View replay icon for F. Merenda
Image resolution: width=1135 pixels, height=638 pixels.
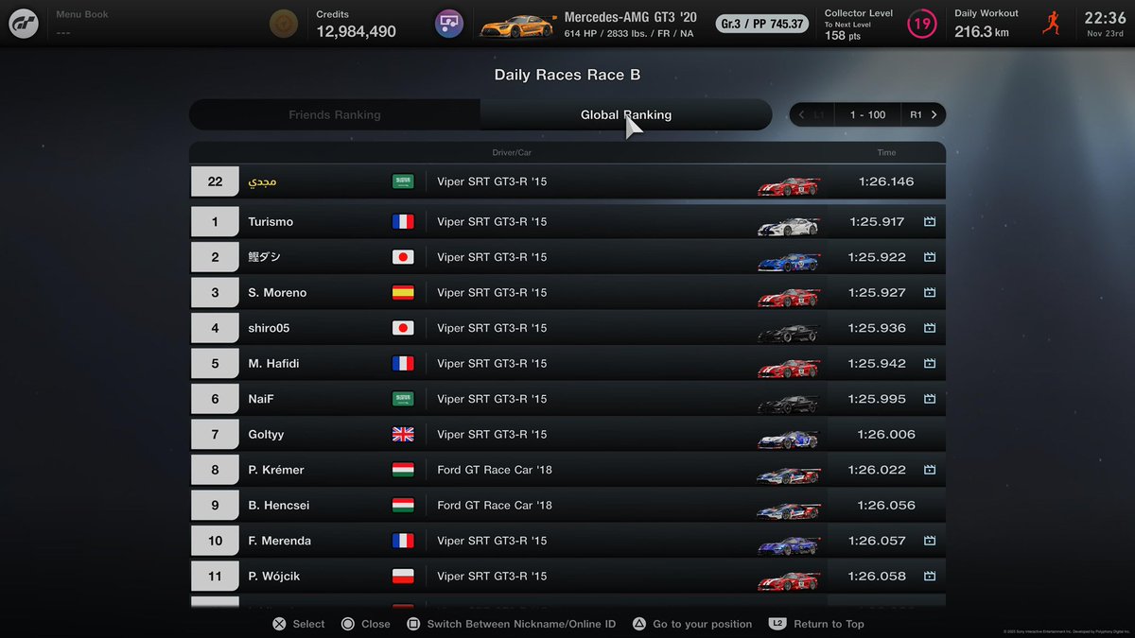pos(929,541)
